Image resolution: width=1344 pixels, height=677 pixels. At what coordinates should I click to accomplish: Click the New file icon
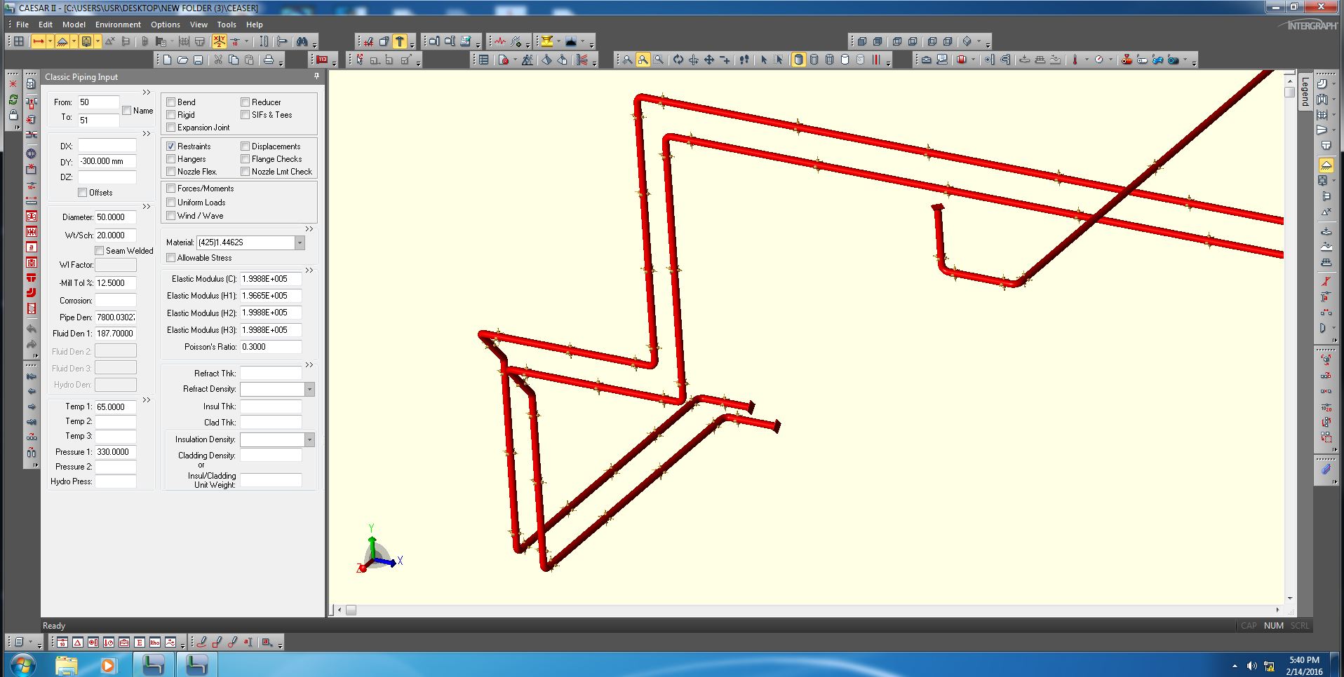click(x=167, y=60)
